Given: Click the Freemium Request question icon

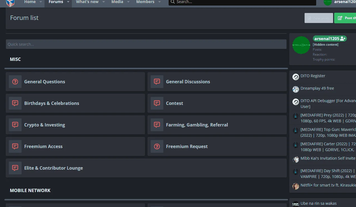Looking at the screenshot, I should point(157,146).
